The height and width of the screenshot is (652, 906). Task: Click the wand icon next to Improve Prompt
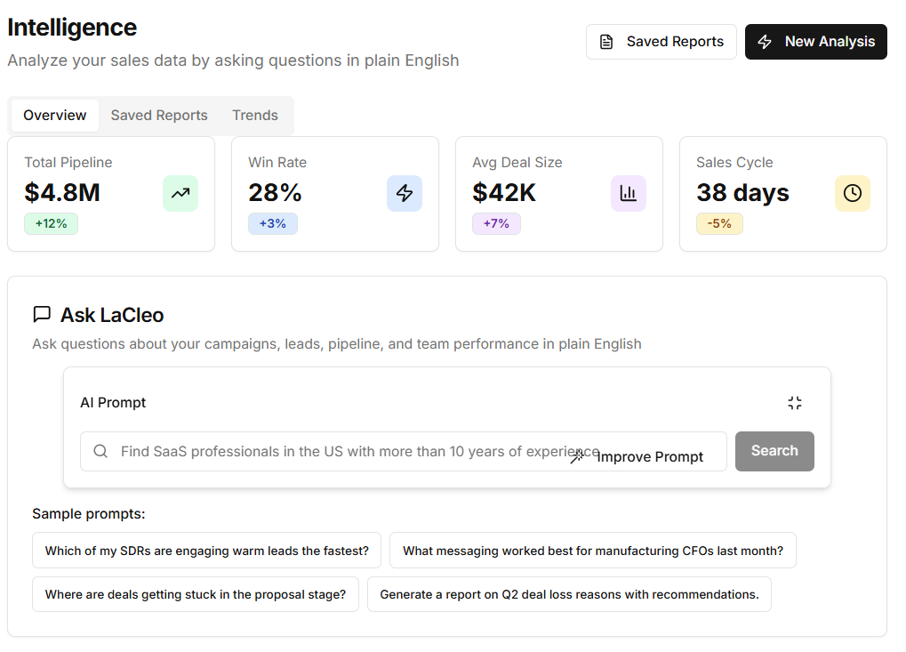(x=577, y=456)
